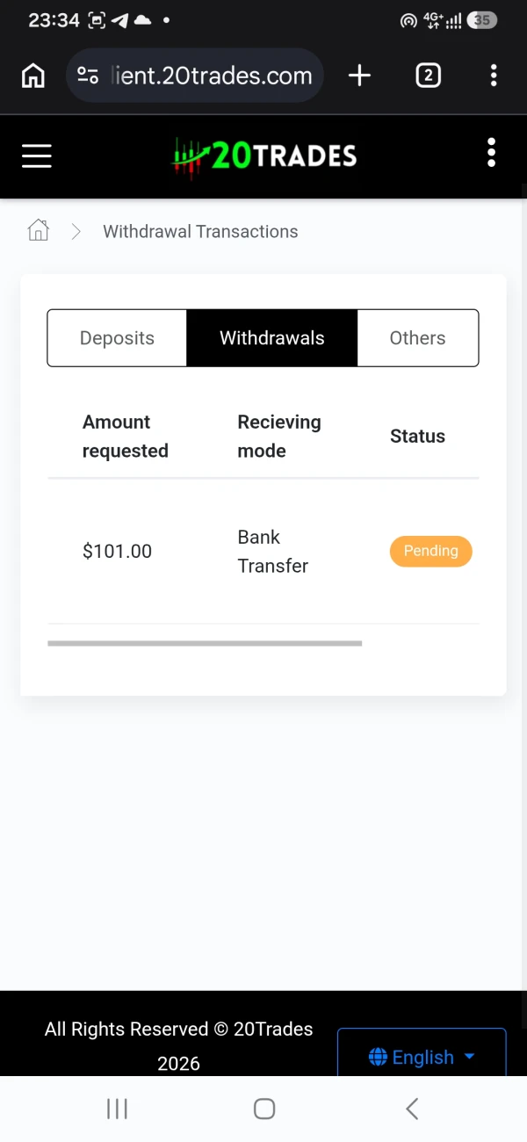Tap the Android recent apps button
This screenshot has height=1142, width=527.
point(117,1109)
